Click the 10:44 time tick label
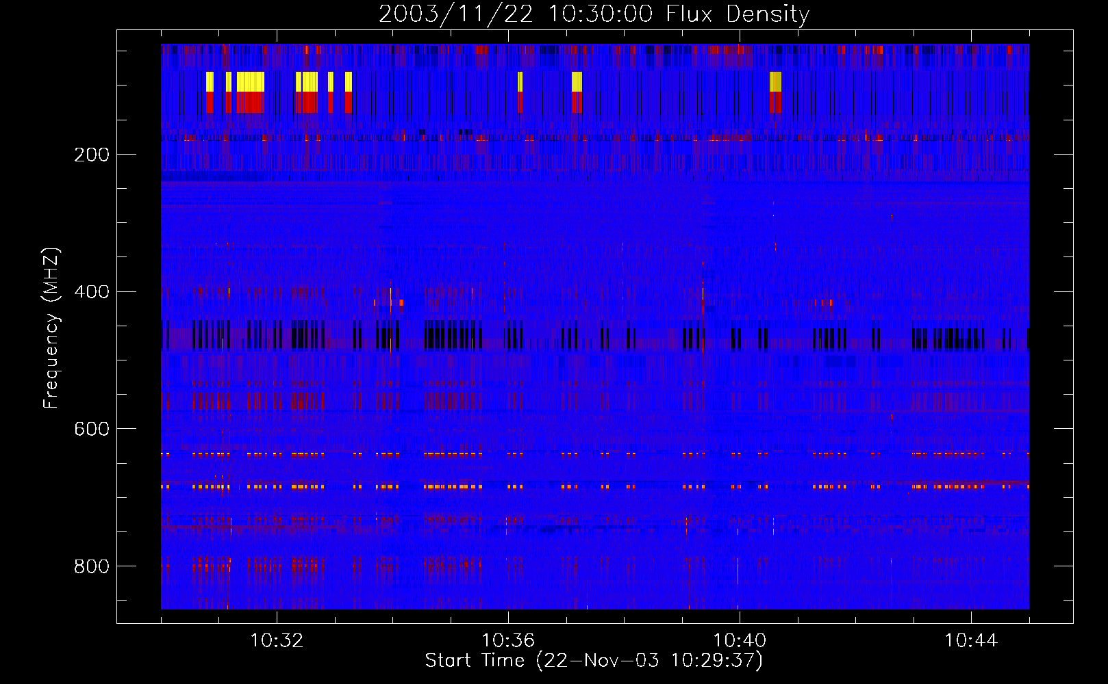 (x=971, y=641)
